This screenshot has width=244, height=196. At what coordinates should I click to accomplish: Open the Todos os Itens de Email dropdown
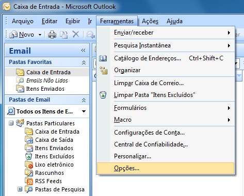pyautogui.click(x=84, y=111)
